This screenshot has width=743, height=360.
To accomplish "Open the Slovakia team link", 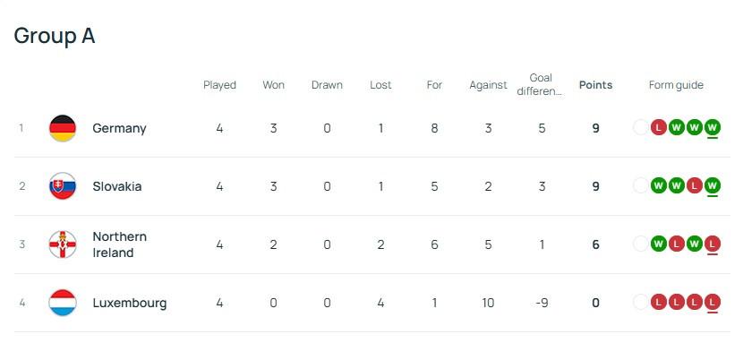I will point(116,186).
